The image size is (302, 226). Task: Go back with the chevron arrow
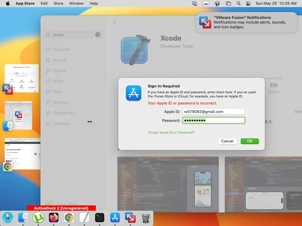click(x=115, y=23)
